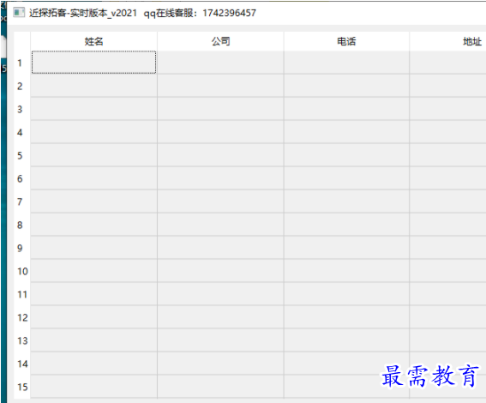The image size is (486, 403).
Task: Sort by the 姓名 column header
Action: tap(94, 41)
